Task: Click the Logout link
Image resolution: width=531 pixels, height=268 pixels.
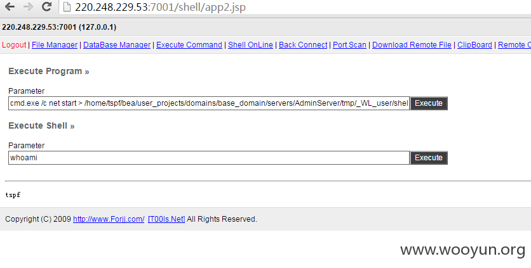Action: click(x=14, y=45)
